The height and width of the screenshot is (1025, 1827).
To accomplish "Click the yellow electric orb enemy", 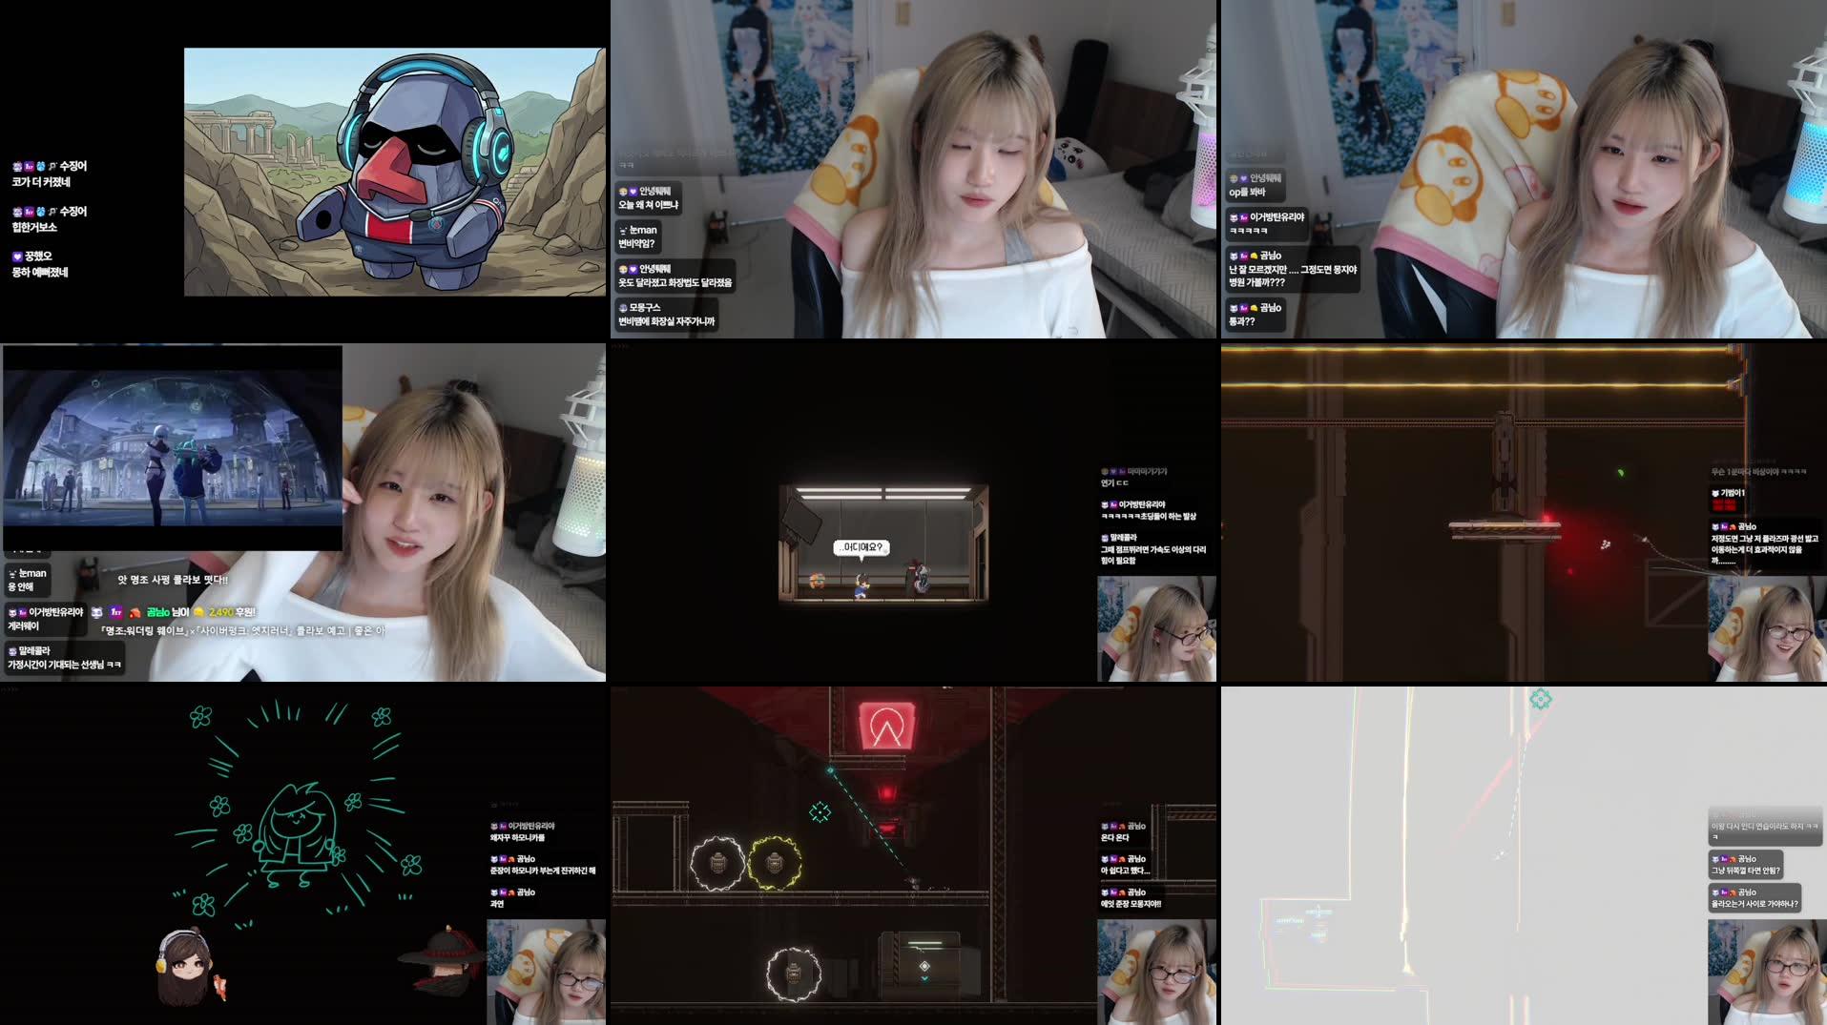I will coord(774,863).
